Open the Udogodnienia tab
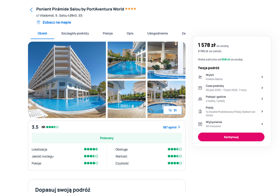280x193 pixels. click(157, 33)
